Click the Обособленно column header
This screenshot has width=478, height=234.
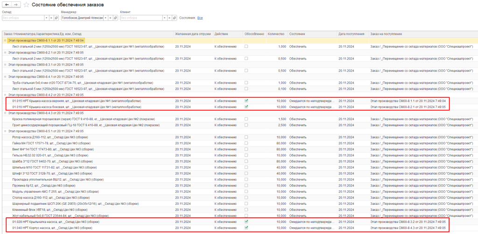[x=254, y=34]
